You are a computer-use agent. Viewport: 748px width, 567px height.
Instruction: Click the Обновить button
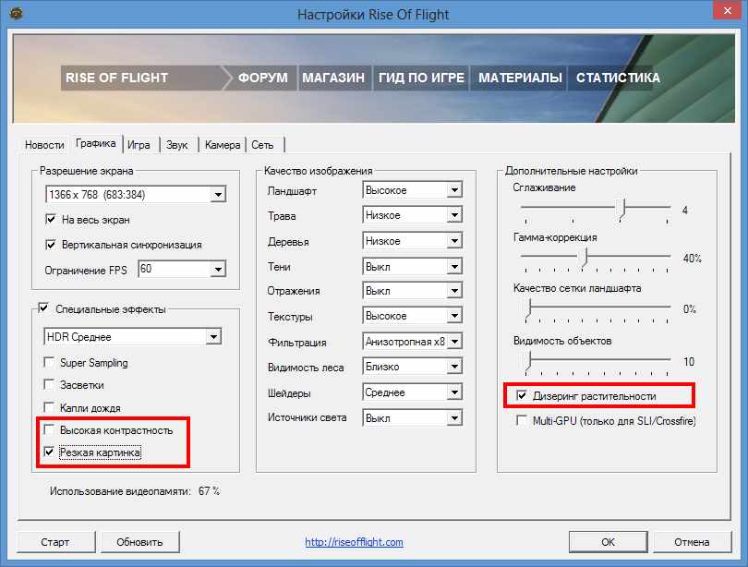(x=139, y=542)
